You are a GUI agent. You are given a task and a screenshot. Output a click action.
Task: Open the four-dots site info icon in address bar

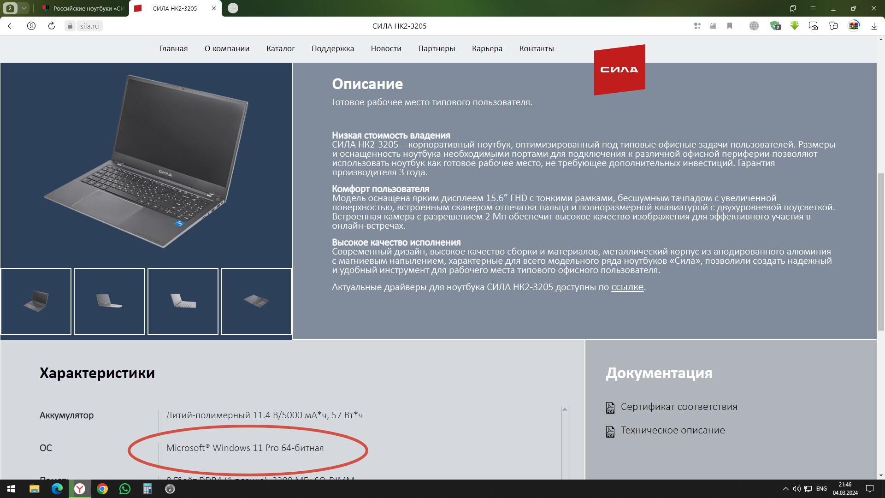click(697, 26)
